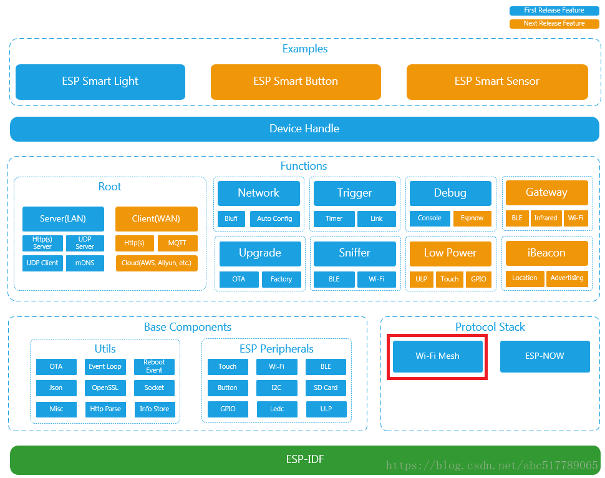605x478 pixels.
Task: Click the Auto Config box
Action: (274, 219)
